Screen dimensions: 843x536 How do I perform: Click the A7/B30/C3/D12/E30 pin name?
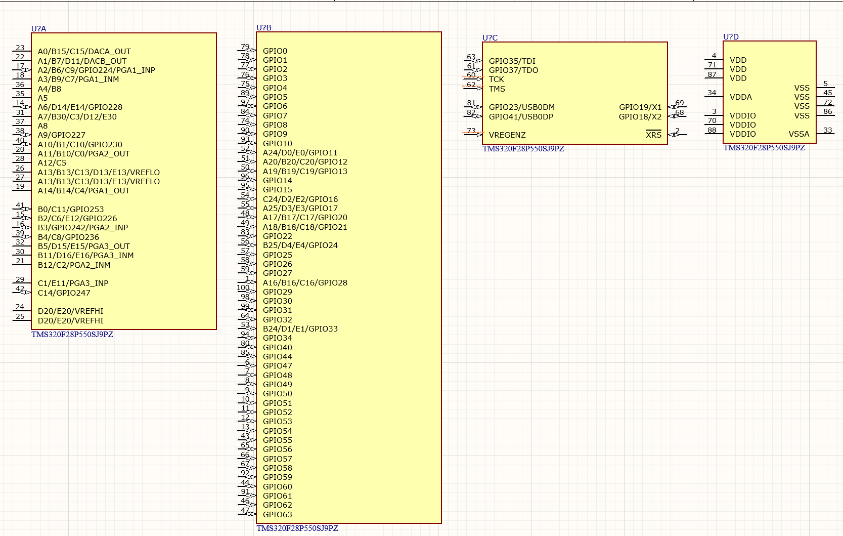[x=77, y=117]
